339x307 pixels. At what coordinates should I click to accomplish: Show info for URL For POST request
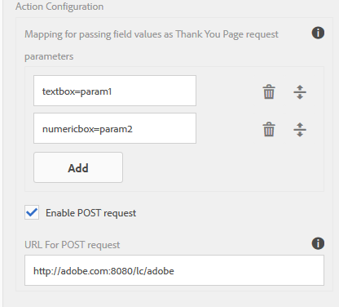[x=318, y=243]
